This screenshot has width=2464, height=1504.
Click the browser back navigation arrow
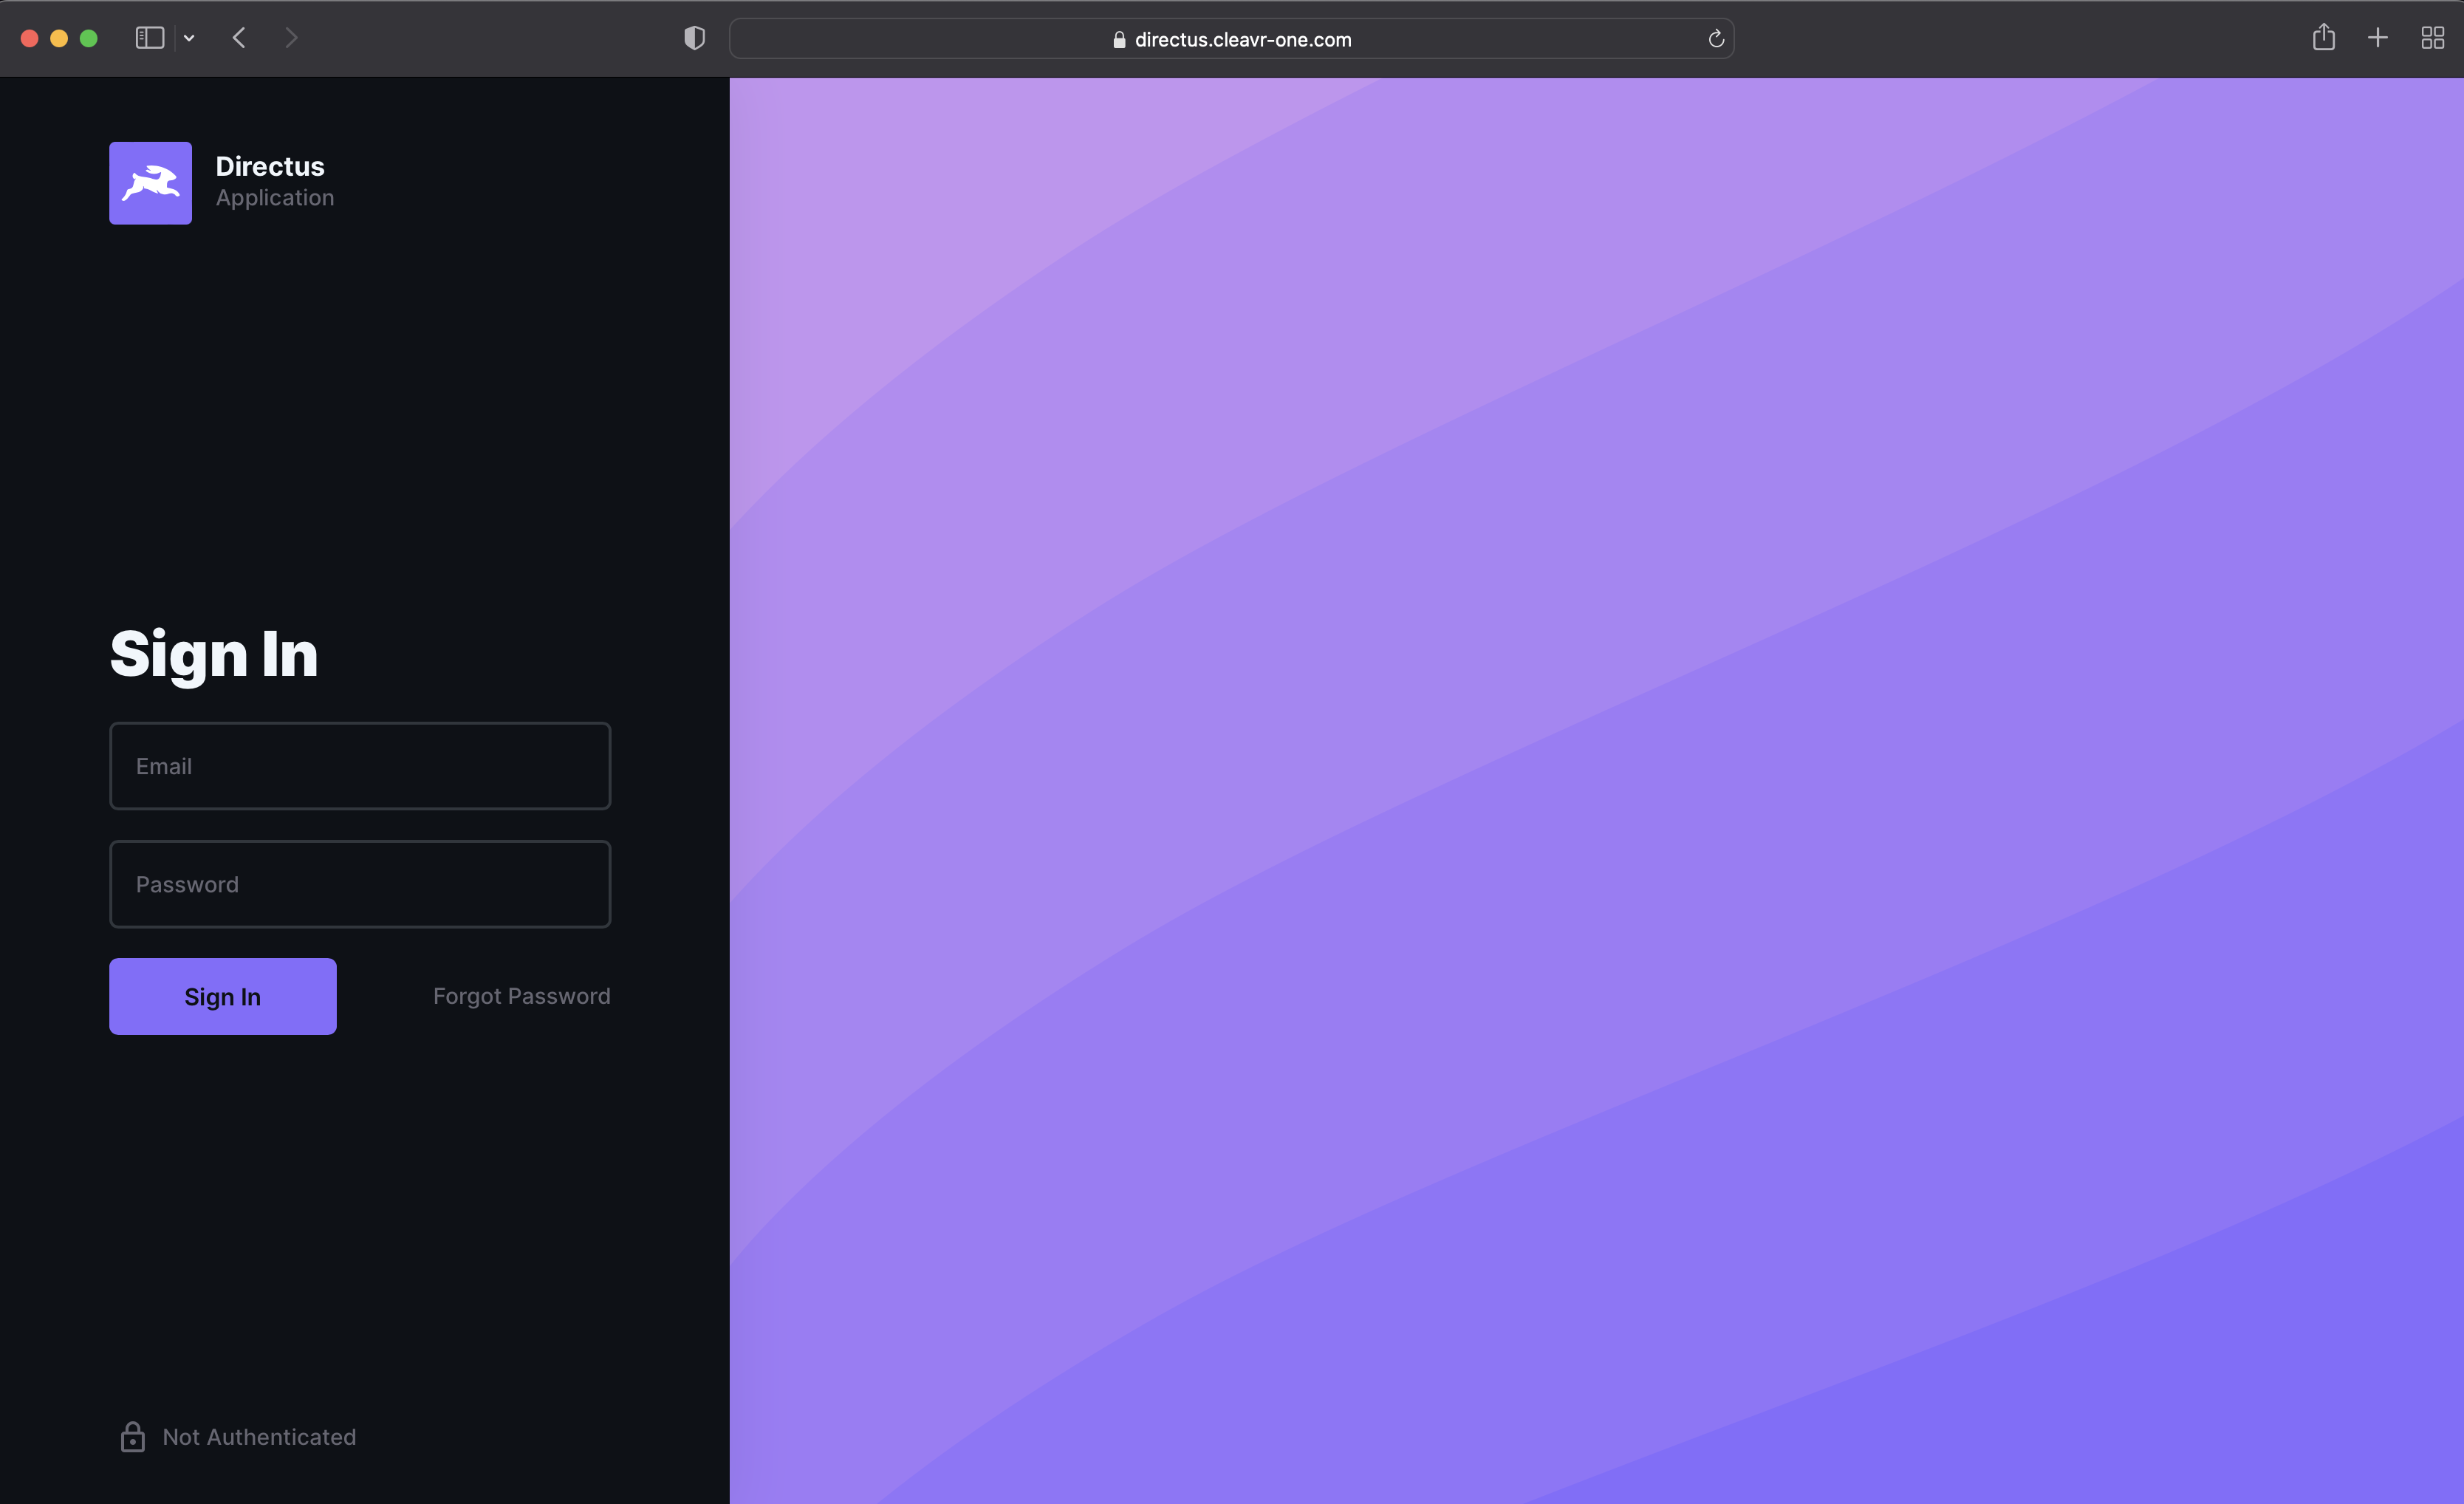click(x=239, y=38)
